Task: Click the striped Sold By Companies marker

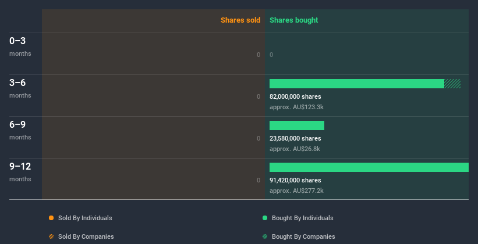Action: [x=51, y=236]
